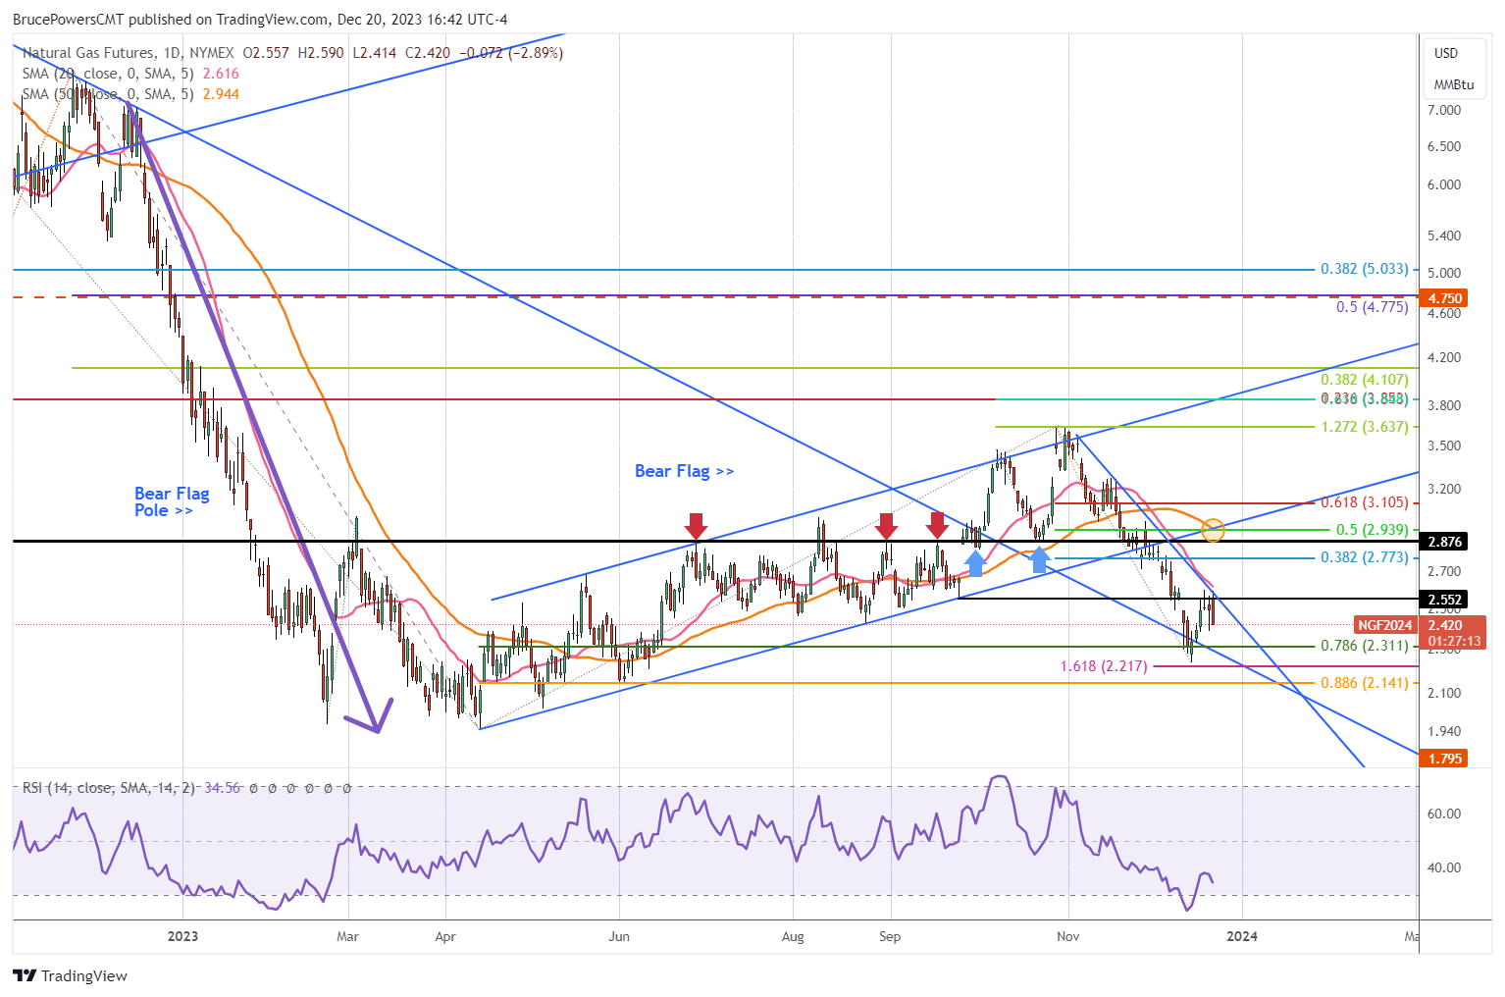The height and width of the screenshot is (997, 1505).
Task: Click the Fib label 0.886 (2.141)
Action: point(1364,683)
